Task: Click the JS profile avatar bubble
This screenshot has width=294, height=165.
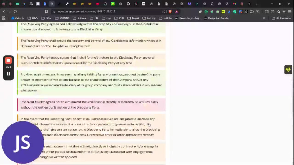Action: pyautogui.click(x=23, y=142)
